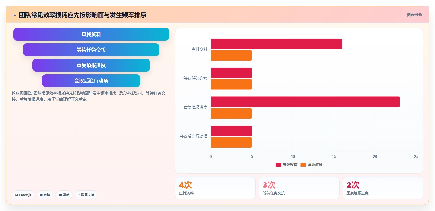435x211 pixels.
Task: Click the red bar for 重复填报进度
Action: [x=305, y=102]
